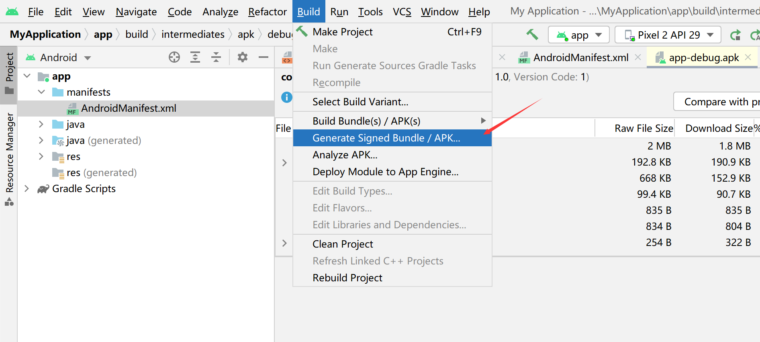Open the Help menu
Viewport: 760px width, 342px height.
(x=479, y=12)
